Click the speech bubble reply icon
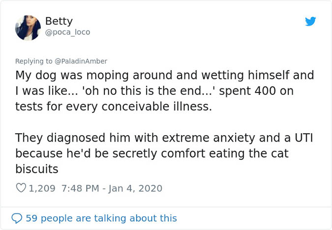332x230 pixels. click(17, 218)
